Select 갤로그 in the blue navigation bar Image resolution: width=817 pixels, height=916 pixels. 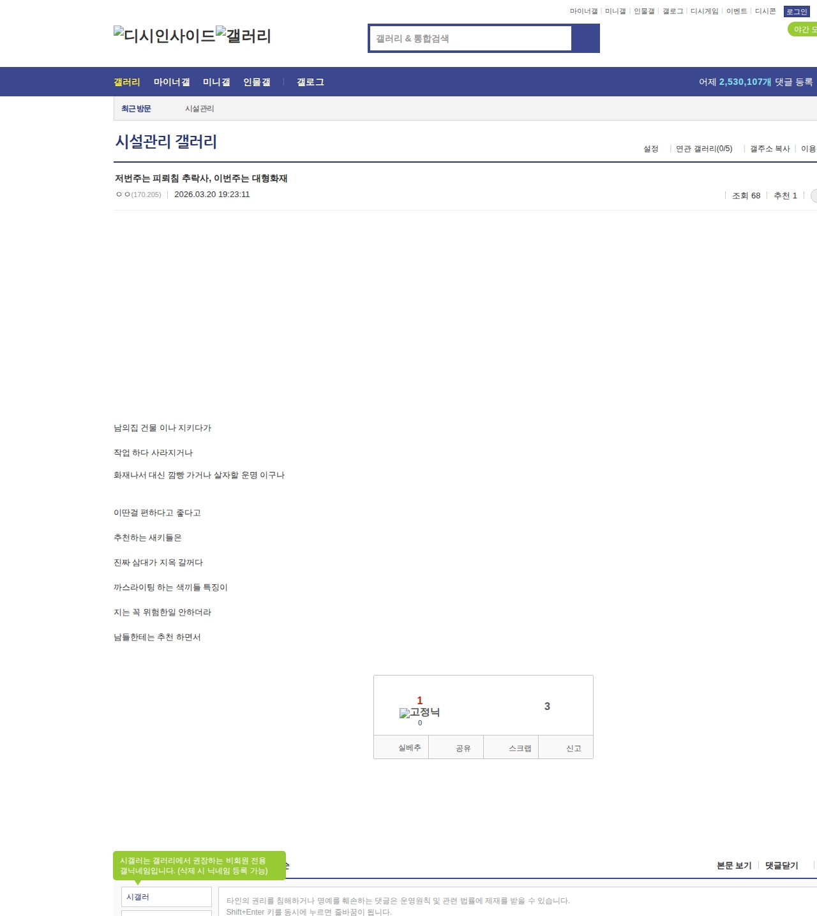310,82
